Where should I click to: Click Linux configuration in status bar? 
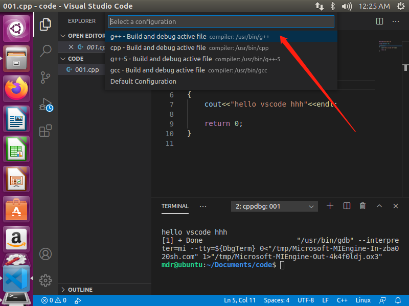click(363, 300)
